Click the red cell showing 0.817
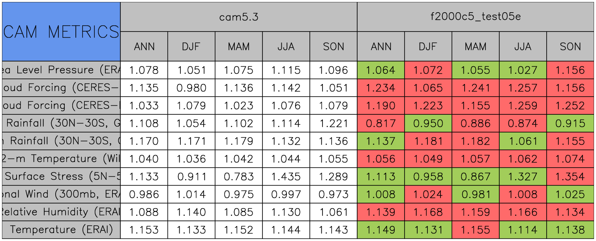 [x=381, y=123]
